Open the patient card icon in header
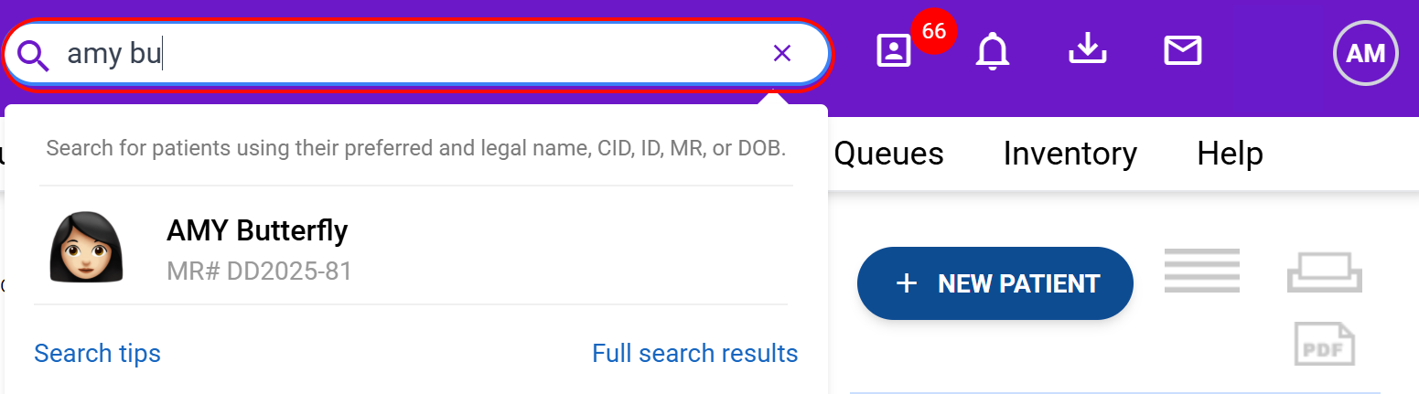Image resolution: width=1419 pixels, height=394 pixels. 894,51
